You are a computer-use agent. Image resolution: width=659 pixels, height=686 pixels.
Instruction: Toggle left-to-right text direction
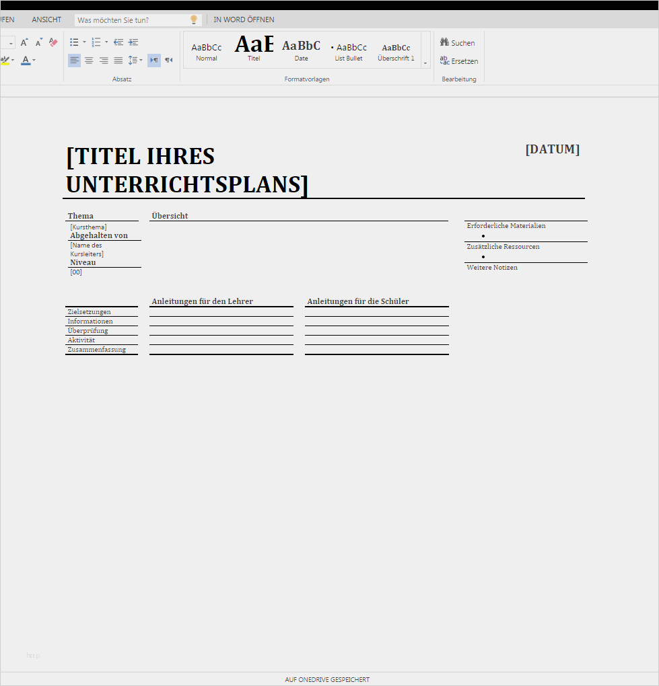[x=153, y=60]
